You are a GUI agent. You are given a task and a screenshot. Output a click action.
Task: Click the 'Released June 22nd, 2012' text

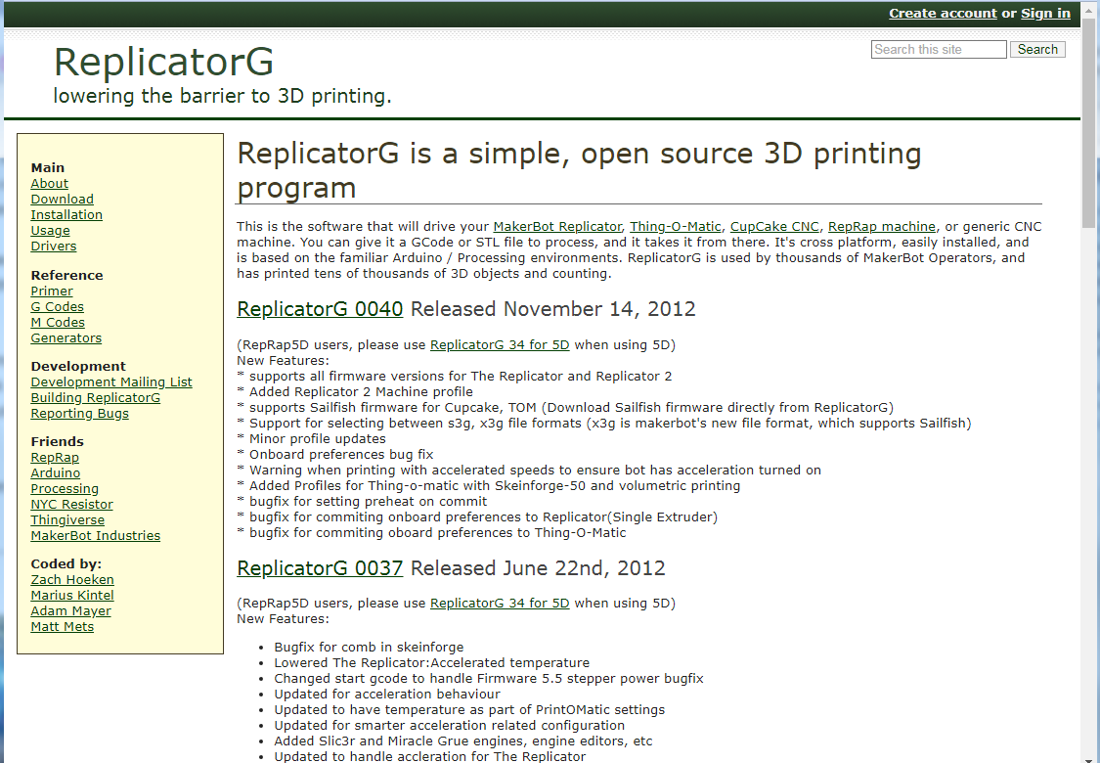coord(538,568)
